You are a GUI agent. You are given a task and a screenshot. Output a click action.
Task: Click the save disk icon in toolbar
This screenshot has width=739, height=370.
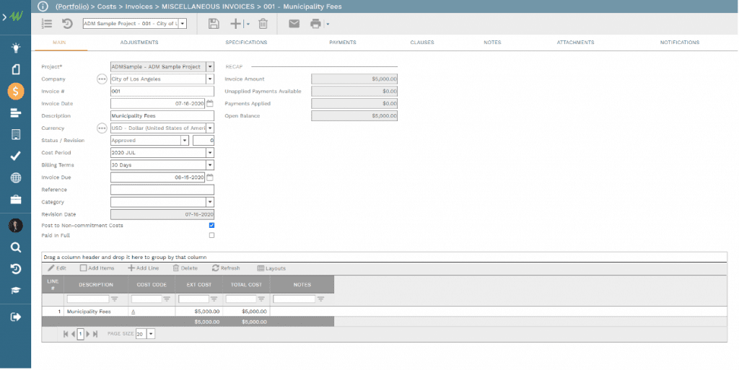(214, 24)
